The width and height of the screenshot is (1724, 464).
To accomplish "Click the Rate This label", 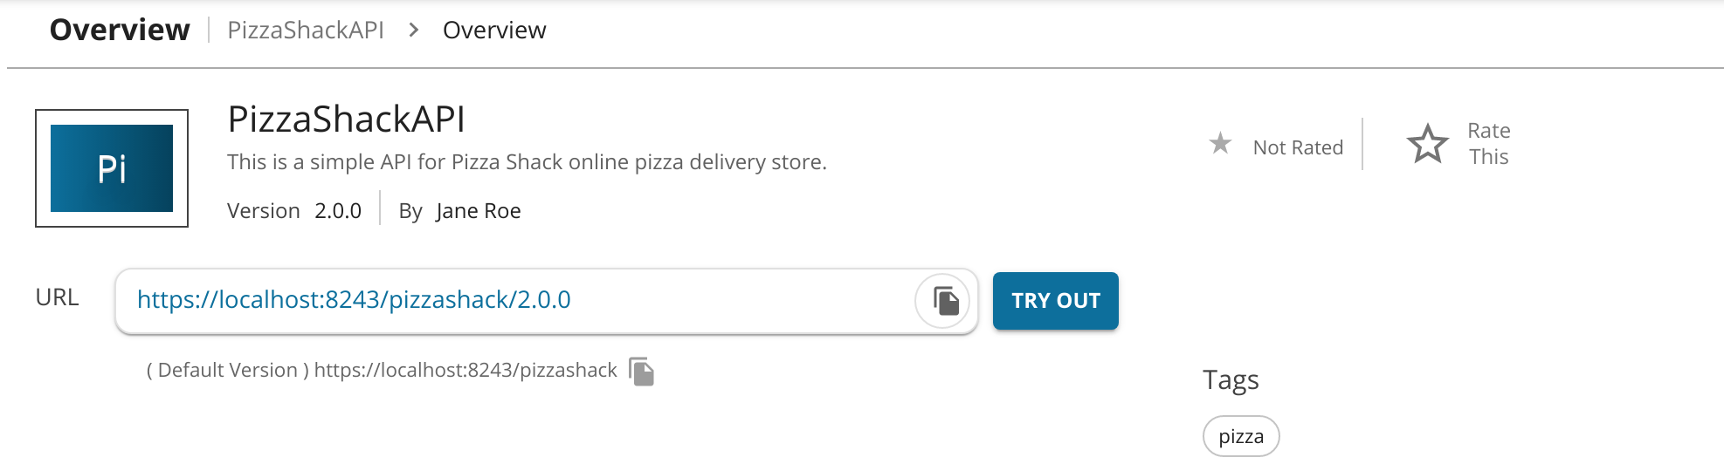I will tap(1488, 144).
